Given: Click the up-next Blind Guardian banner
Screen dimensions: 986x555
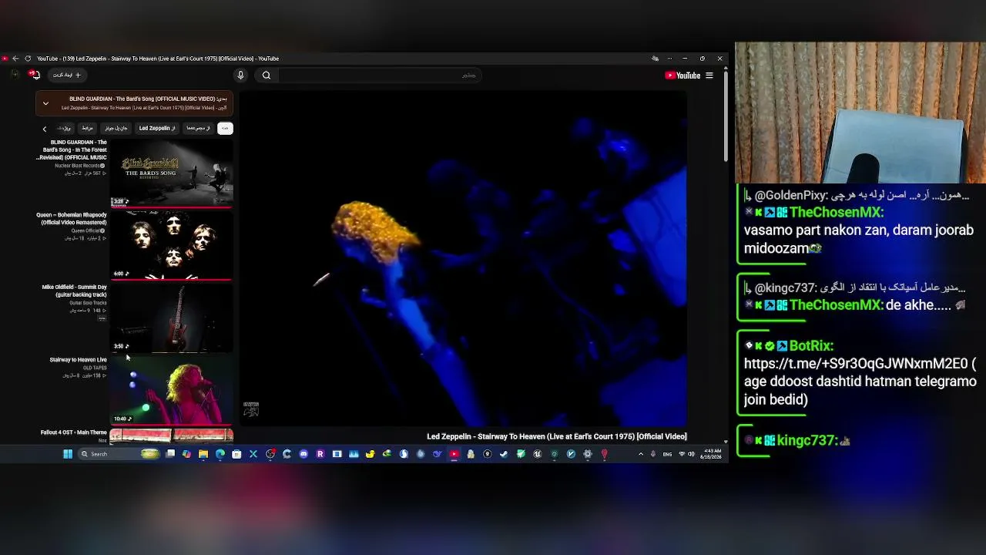Looking at the screenshot, I should point(134,103).
